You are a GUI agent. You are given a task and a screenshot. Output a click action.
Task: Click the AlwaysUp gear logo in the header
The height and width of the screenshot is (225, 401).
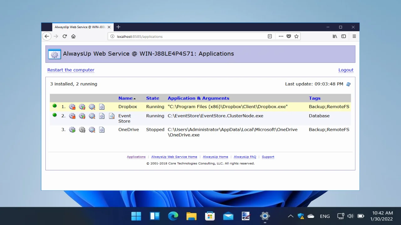[x=55, y=54]
